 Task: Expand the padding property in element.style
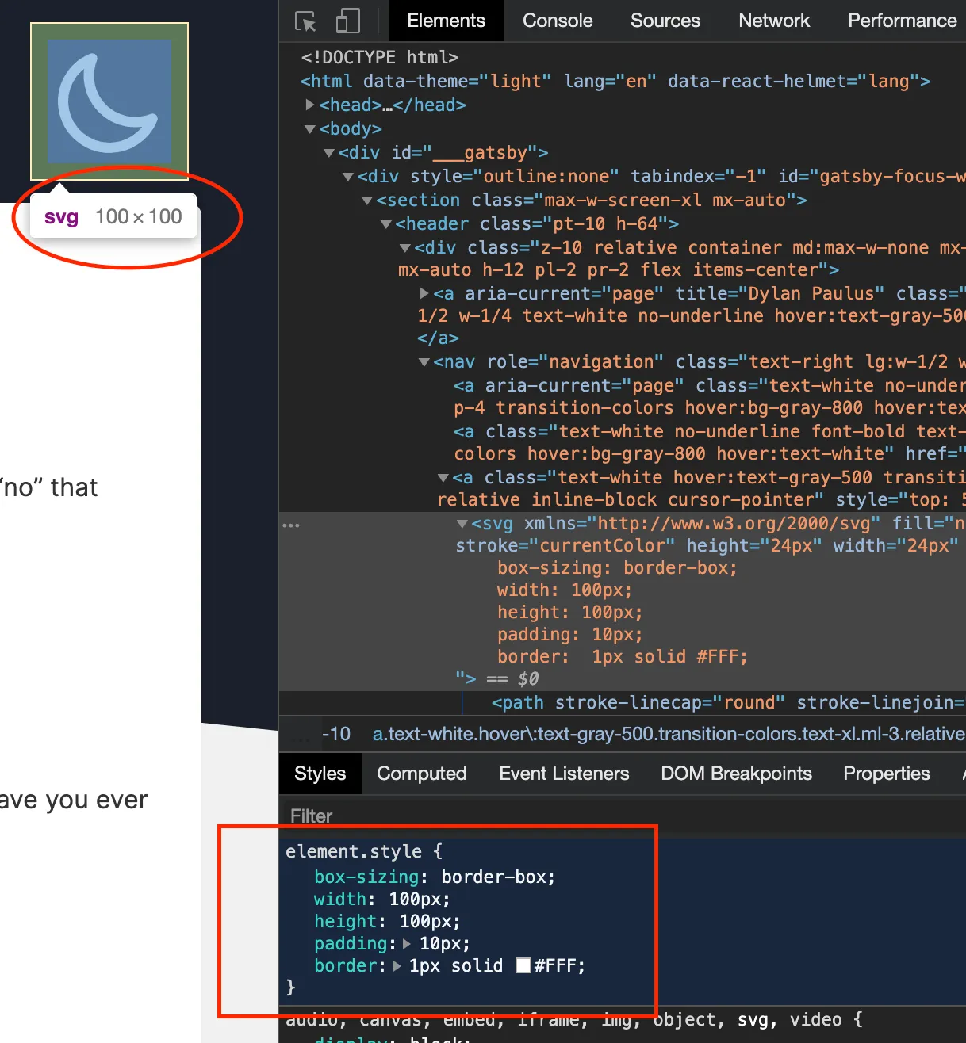coord(405,943)
